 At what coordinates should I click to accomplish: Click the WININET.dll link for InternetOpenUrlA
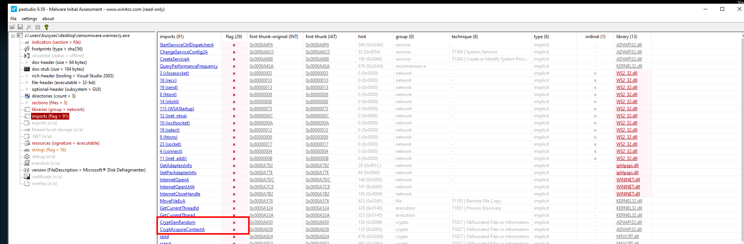(x=628, y=187)
